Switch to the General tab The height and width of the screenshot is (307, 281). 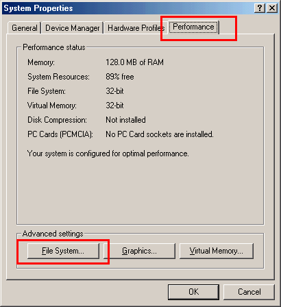pyautogui.click(x=25, y=28)
